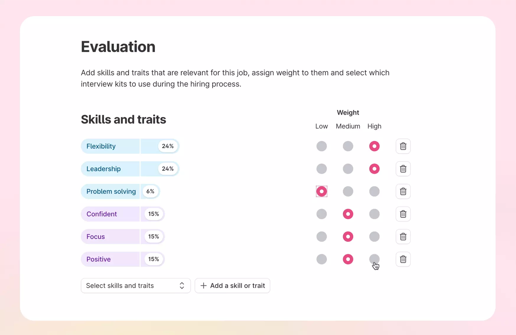The image size is (516, 335).
Task: Open the Select skills and traits dropdown
Action: click(136, 286)
